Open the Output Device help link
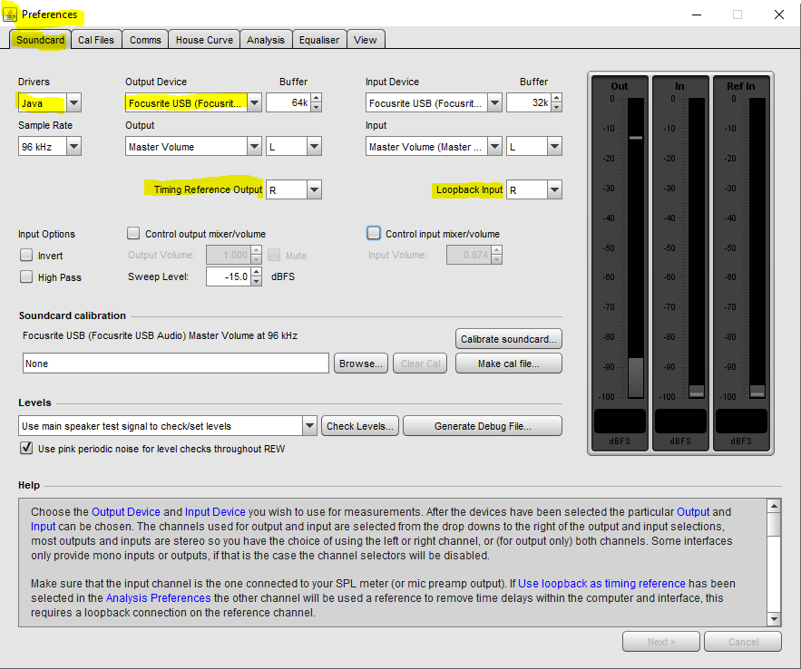 tap(126, 512)
